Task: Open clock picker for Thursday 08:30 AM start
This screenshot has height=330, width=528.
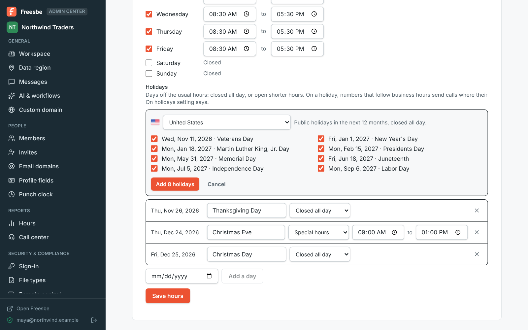Action: [x=247, y=31]
